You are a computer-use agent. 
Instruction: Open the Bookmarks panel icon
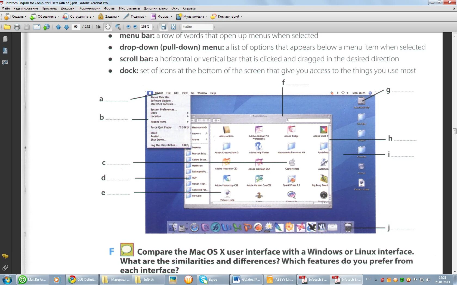click(x=5, y=50)
